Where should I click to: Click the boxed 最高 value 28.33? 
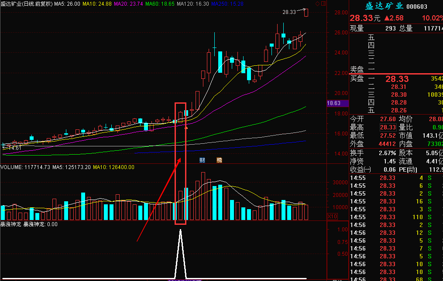click(388, 128)
